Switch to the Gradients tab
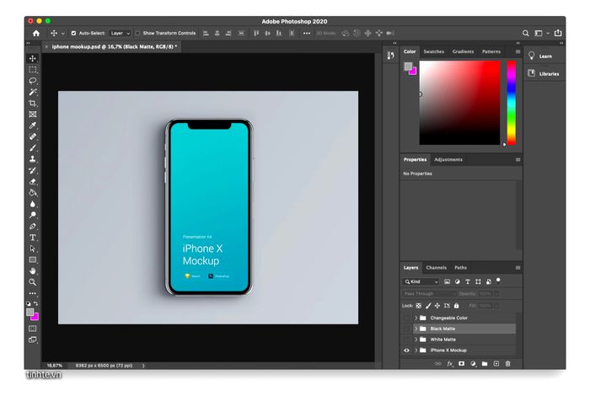Image resolution: width=590 pixels, height=401 pixels. 463,51
